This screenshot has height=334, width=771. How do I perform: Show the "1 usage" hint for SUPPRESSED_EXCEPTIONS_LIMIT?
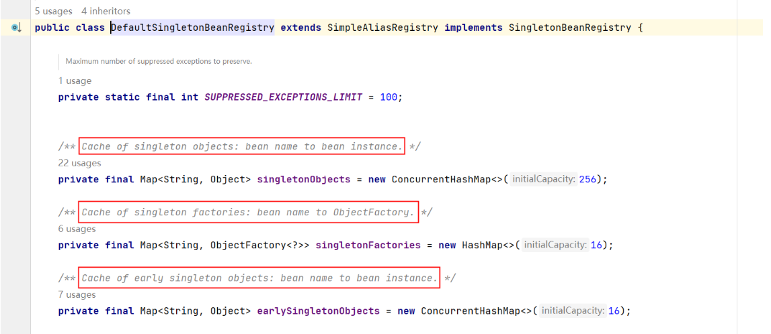(75, 80)
